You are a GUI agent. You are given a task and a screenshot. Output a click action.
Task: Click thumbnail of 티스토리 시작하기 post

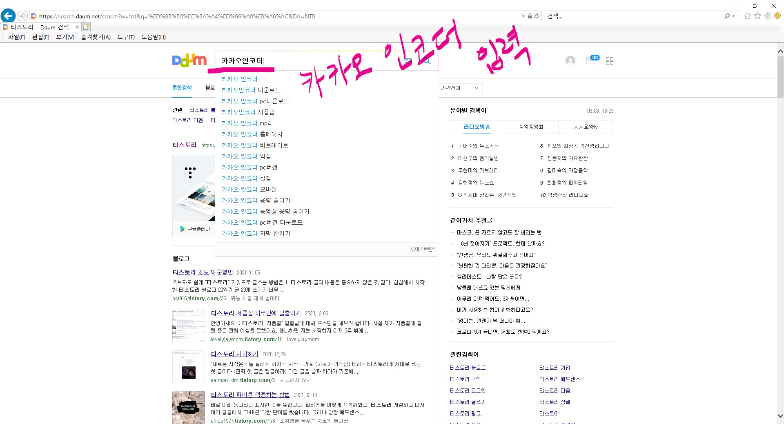[x=189, y=366]
